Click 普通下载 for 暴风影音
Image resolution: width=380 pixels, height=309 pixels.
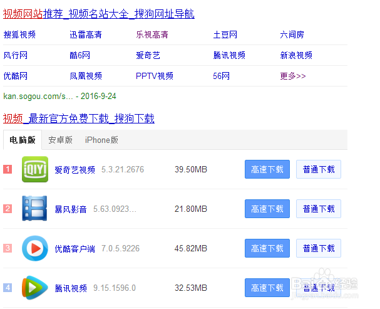(319, 209)
